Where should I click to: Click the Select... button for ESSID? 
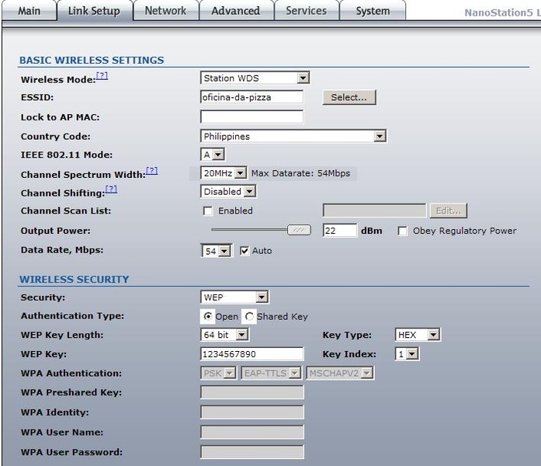coord(349,97)
